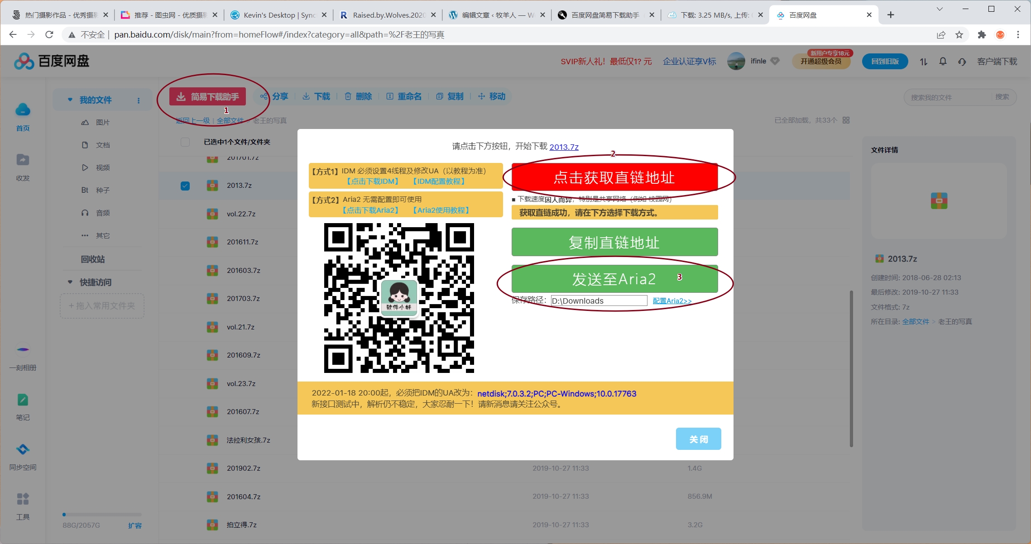The width and height of the screenshot is (1031, 544).
Task: Collapse the 我的文件 tree section
Action: (x=70, y=100)
